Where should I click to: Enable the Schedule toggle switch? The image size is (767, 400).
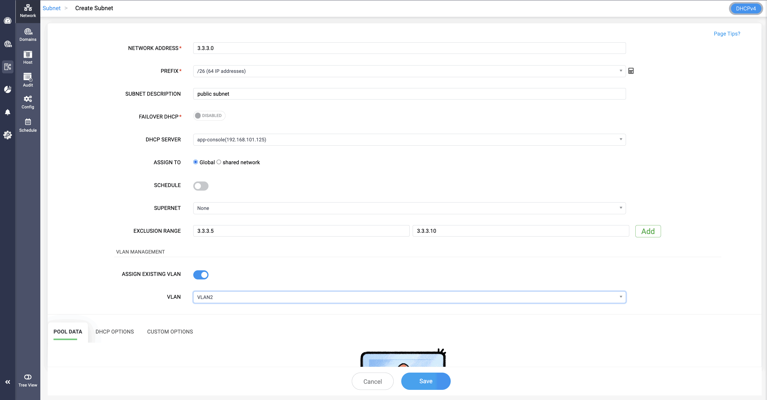[201, 186]
